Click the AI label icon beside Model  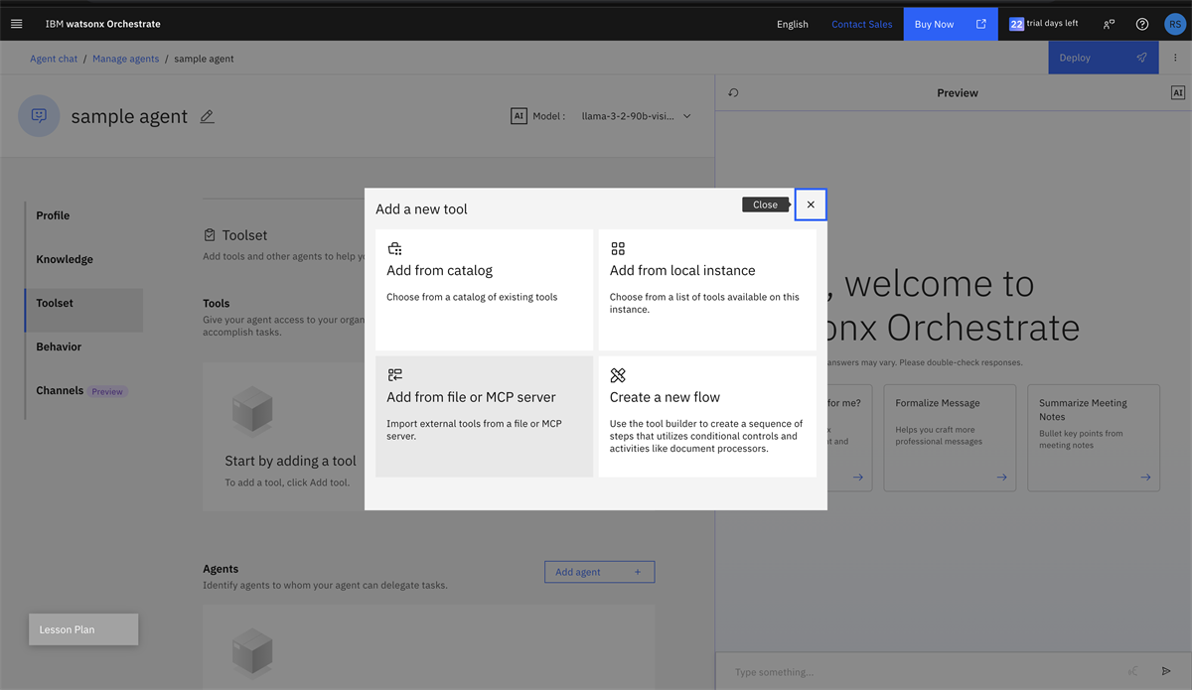(519, 116)
